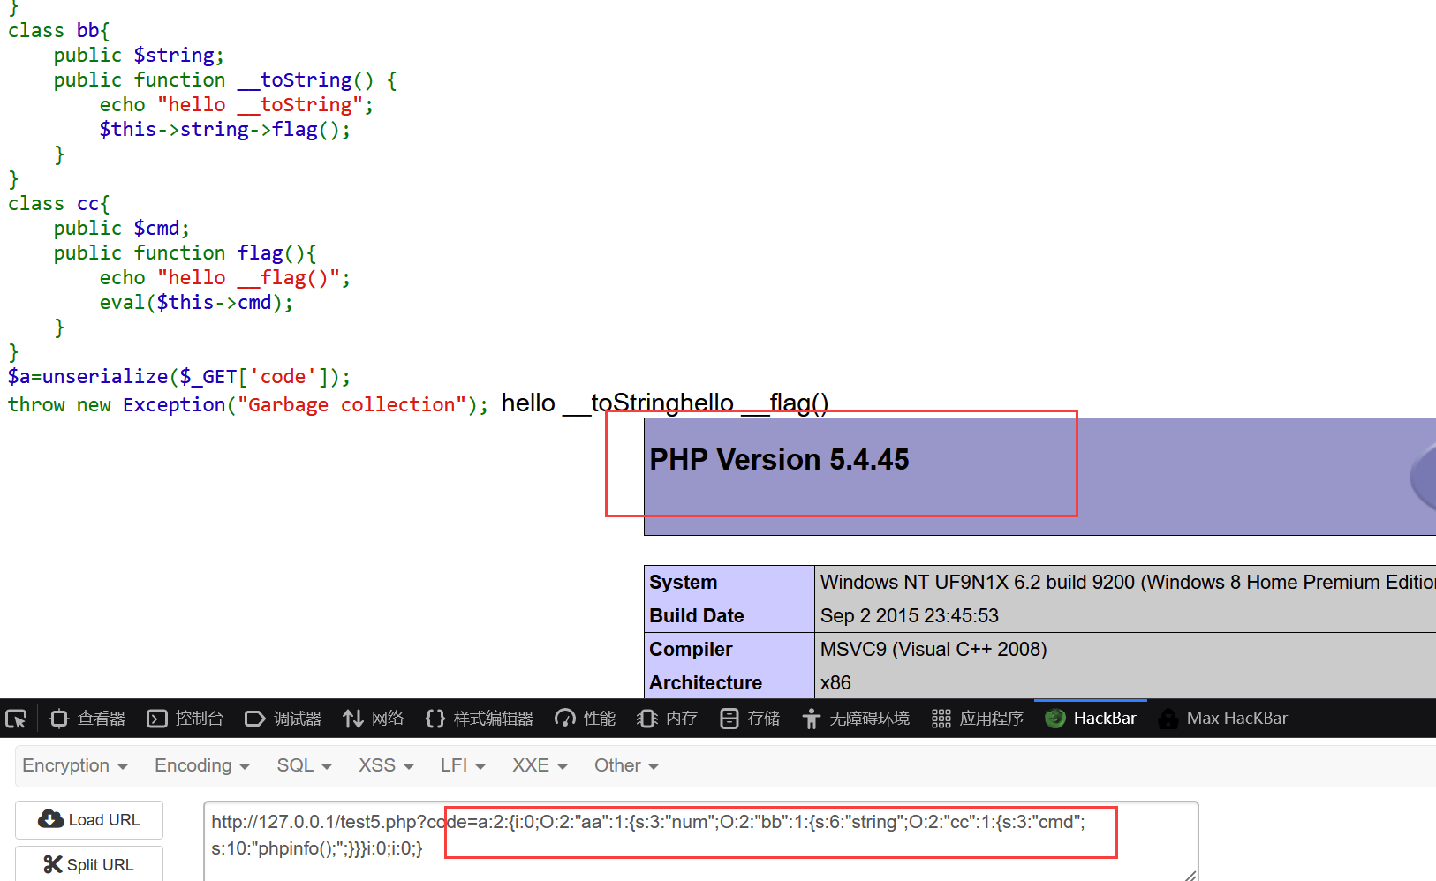The image size is (1436, 881).
Task: Open the LFI dropdown menu
Action: click(463, 765)
